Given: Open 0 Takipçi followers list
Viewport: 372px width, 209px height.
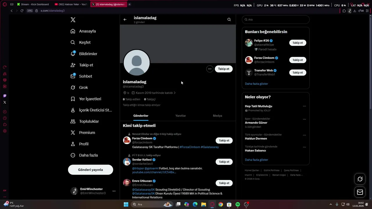Looking at the screenshot, I should [150, 99].
